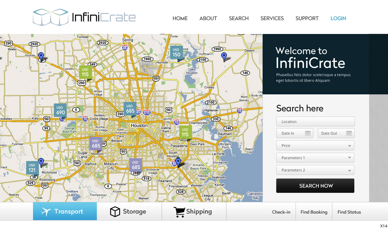Select the green USD 115 marker near Cypress
This screenshot has width=388, height=229.
click(x=85, y=73)
